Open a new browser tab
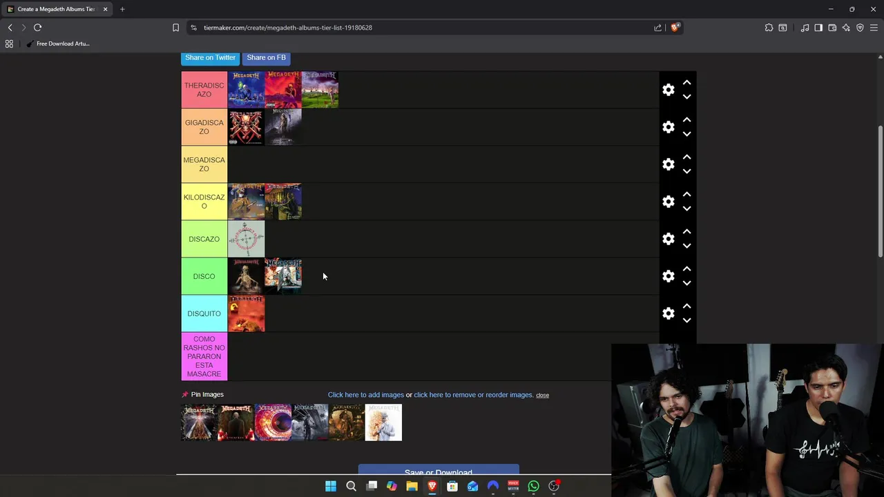Screen dimensions: 884x497 coord(122,9)
